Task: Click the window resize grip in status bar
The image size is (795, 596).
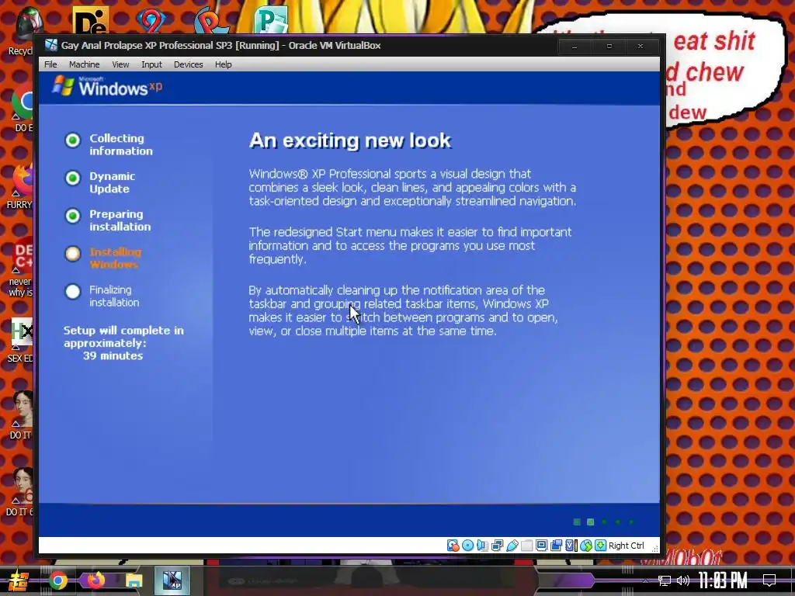Action: point(654,549)
